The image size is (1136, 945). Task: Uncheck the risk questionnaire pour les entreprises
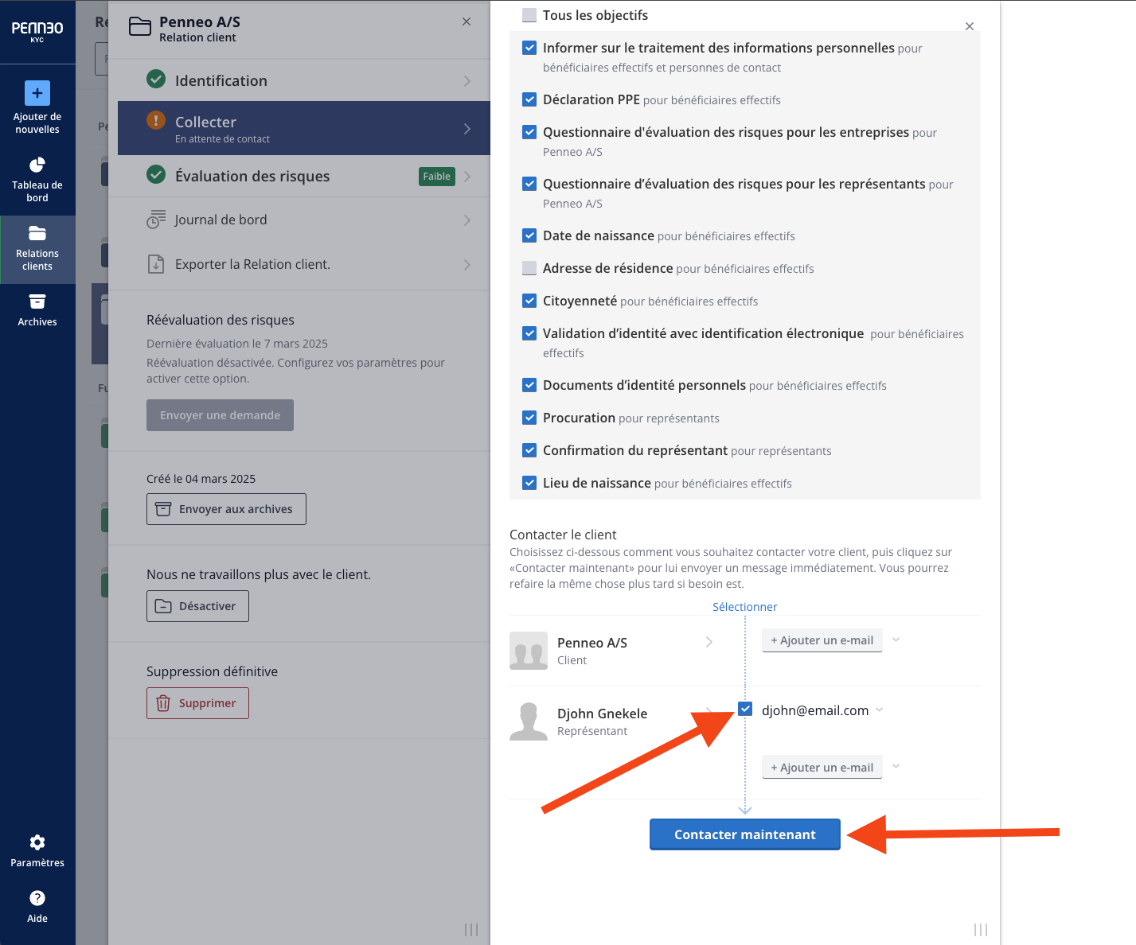(529, 132)
